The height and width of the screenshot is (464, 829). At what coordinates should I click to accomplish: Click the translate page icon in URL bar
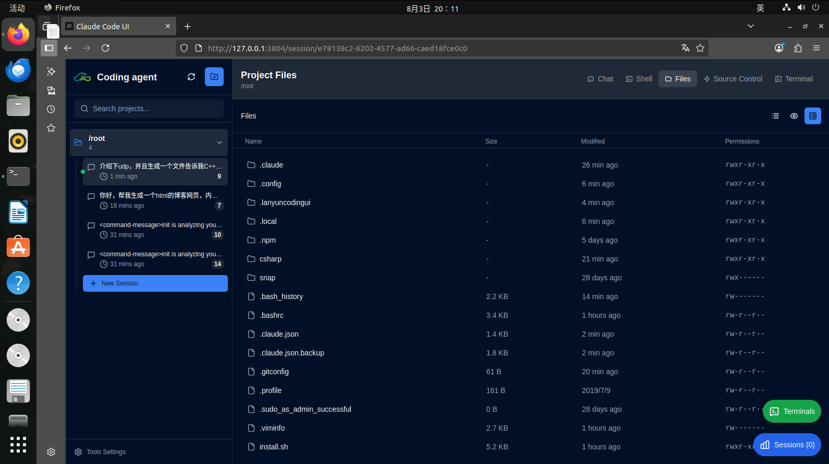(x=686, y=48)
